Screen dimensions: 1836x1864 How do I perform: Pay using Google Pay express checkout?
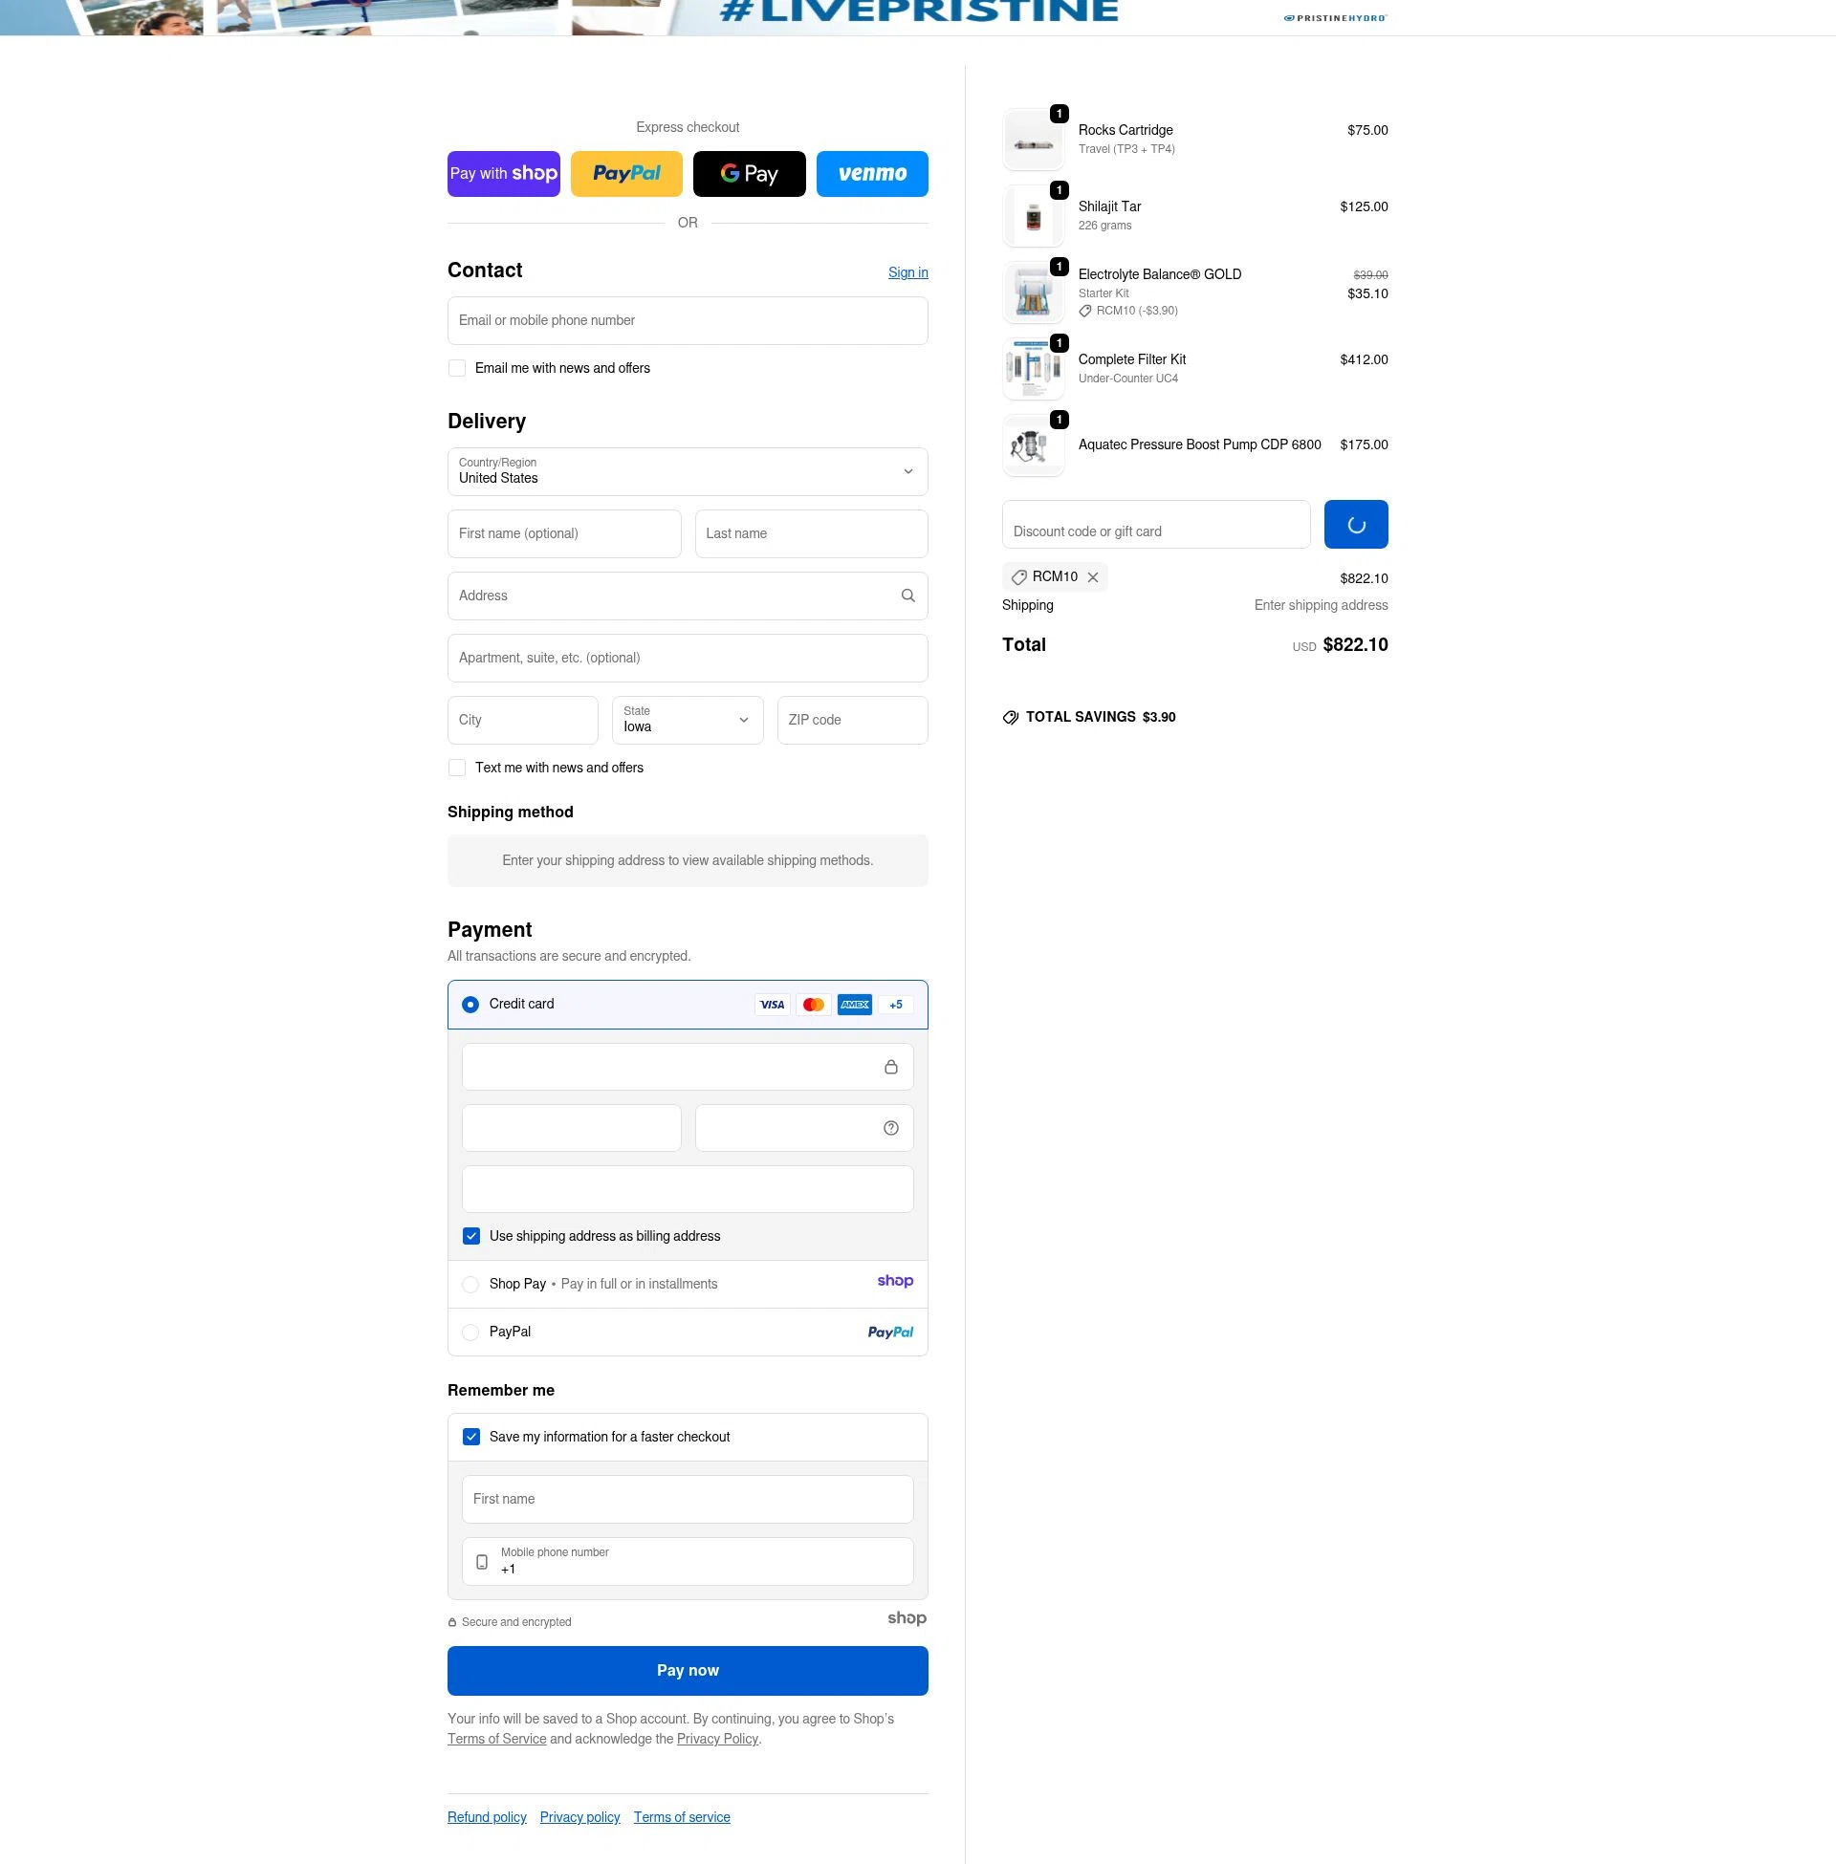point(750,173)
